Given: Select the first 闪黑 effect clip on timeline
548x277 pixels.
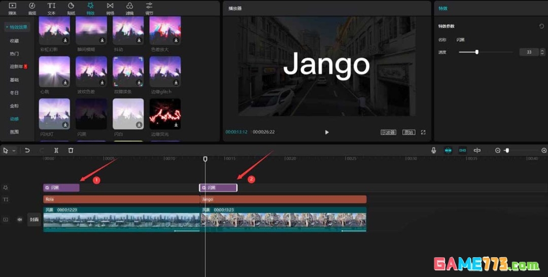Looking at the screenshot, I should (x=61, y=188).
